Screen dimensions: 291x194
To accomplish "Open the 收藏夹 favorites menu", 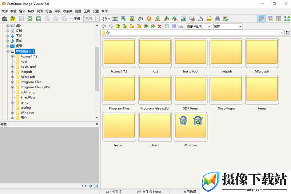I will 68,11.
